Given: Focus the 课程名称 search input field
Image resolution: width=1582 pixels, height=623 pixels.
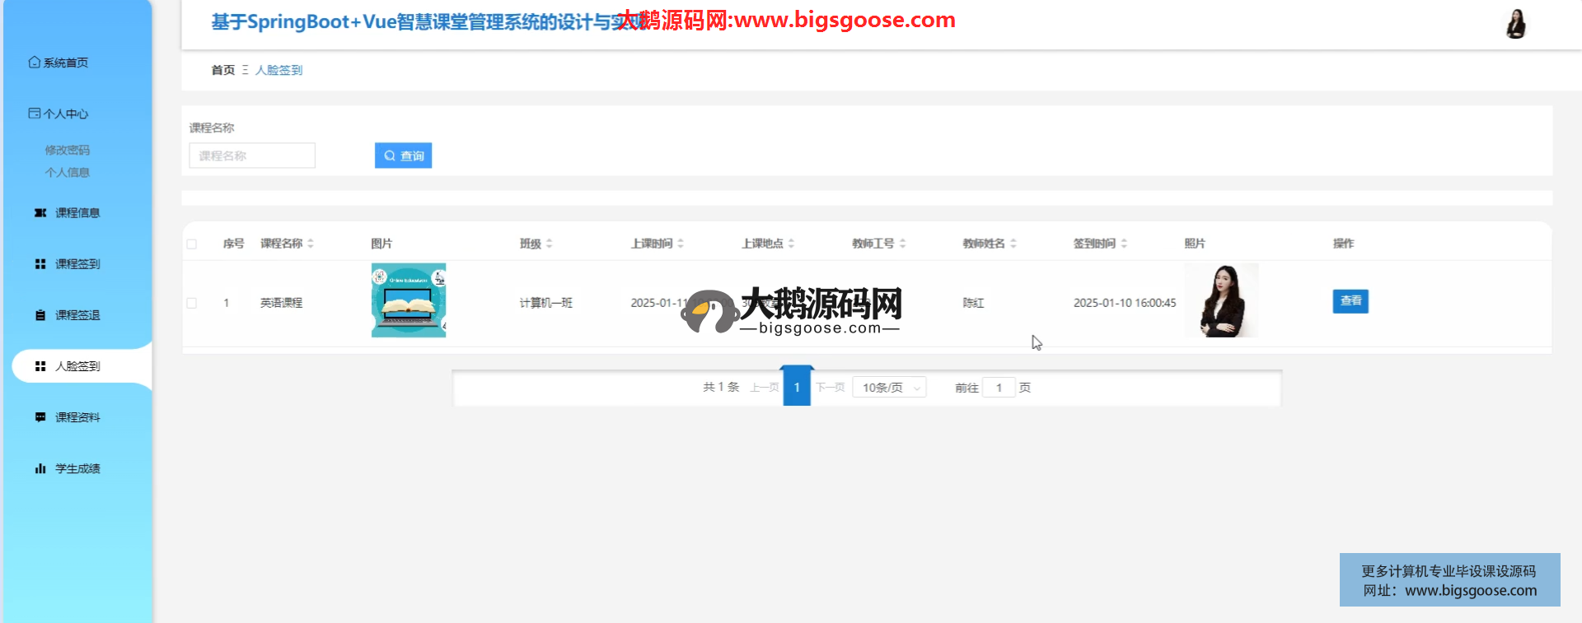Looking at the screenshot, I should point(252,156).
